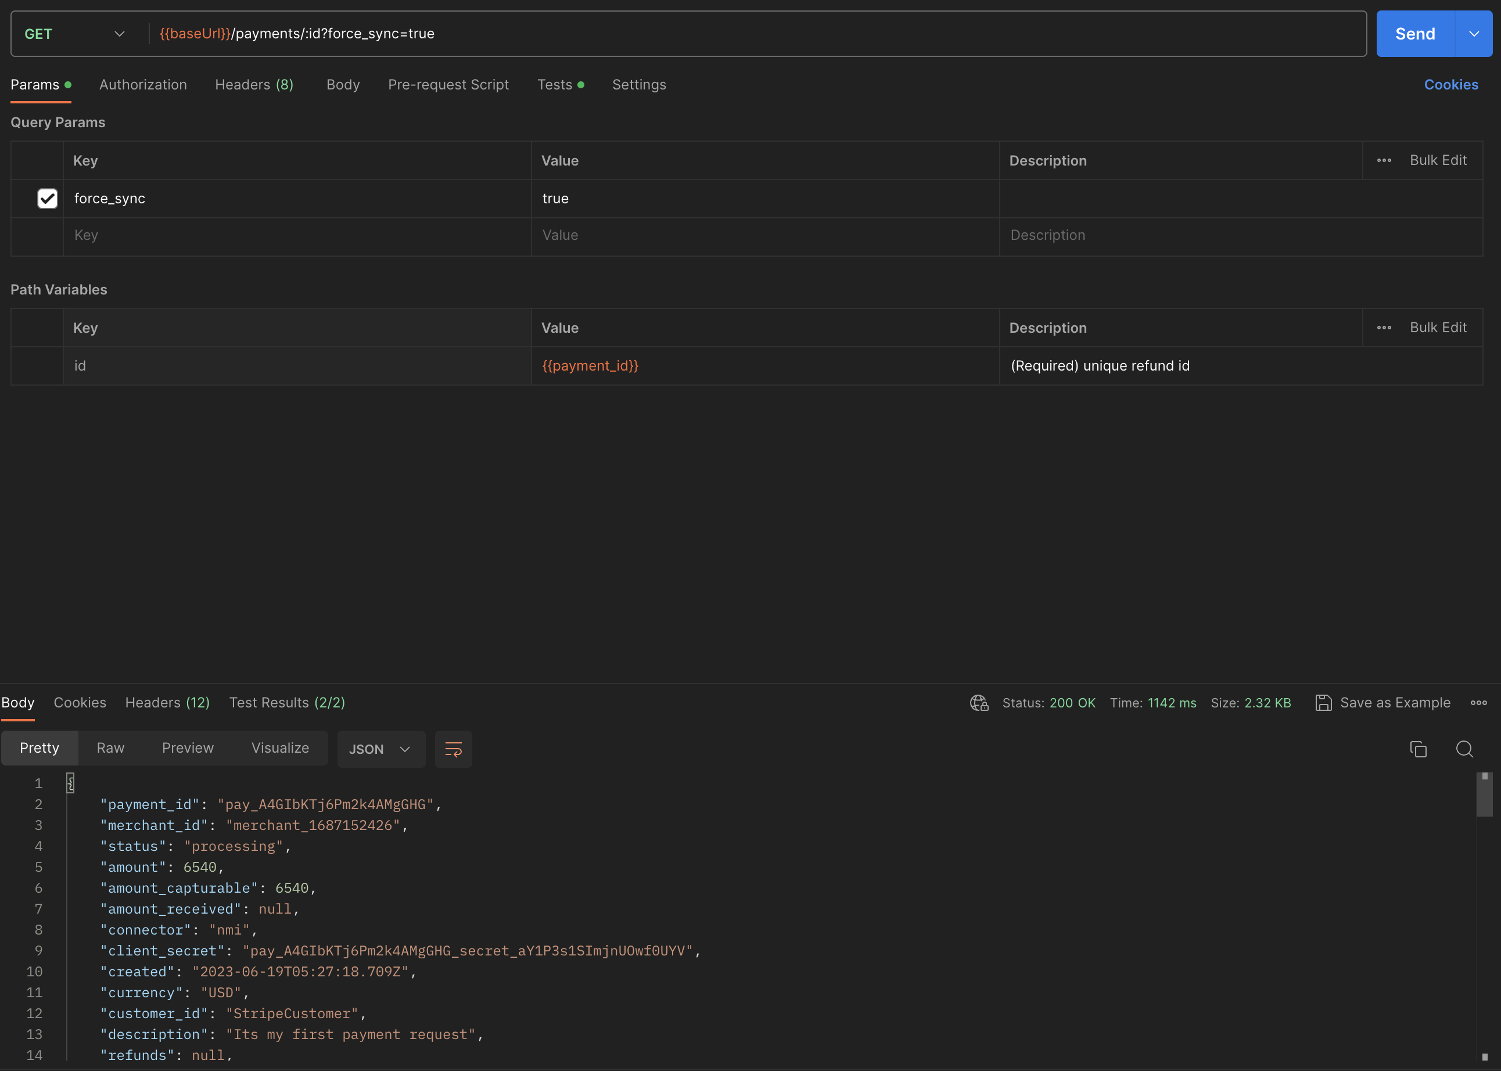Open the GET request method dropdown
1501x1071 pixels.
119,34
